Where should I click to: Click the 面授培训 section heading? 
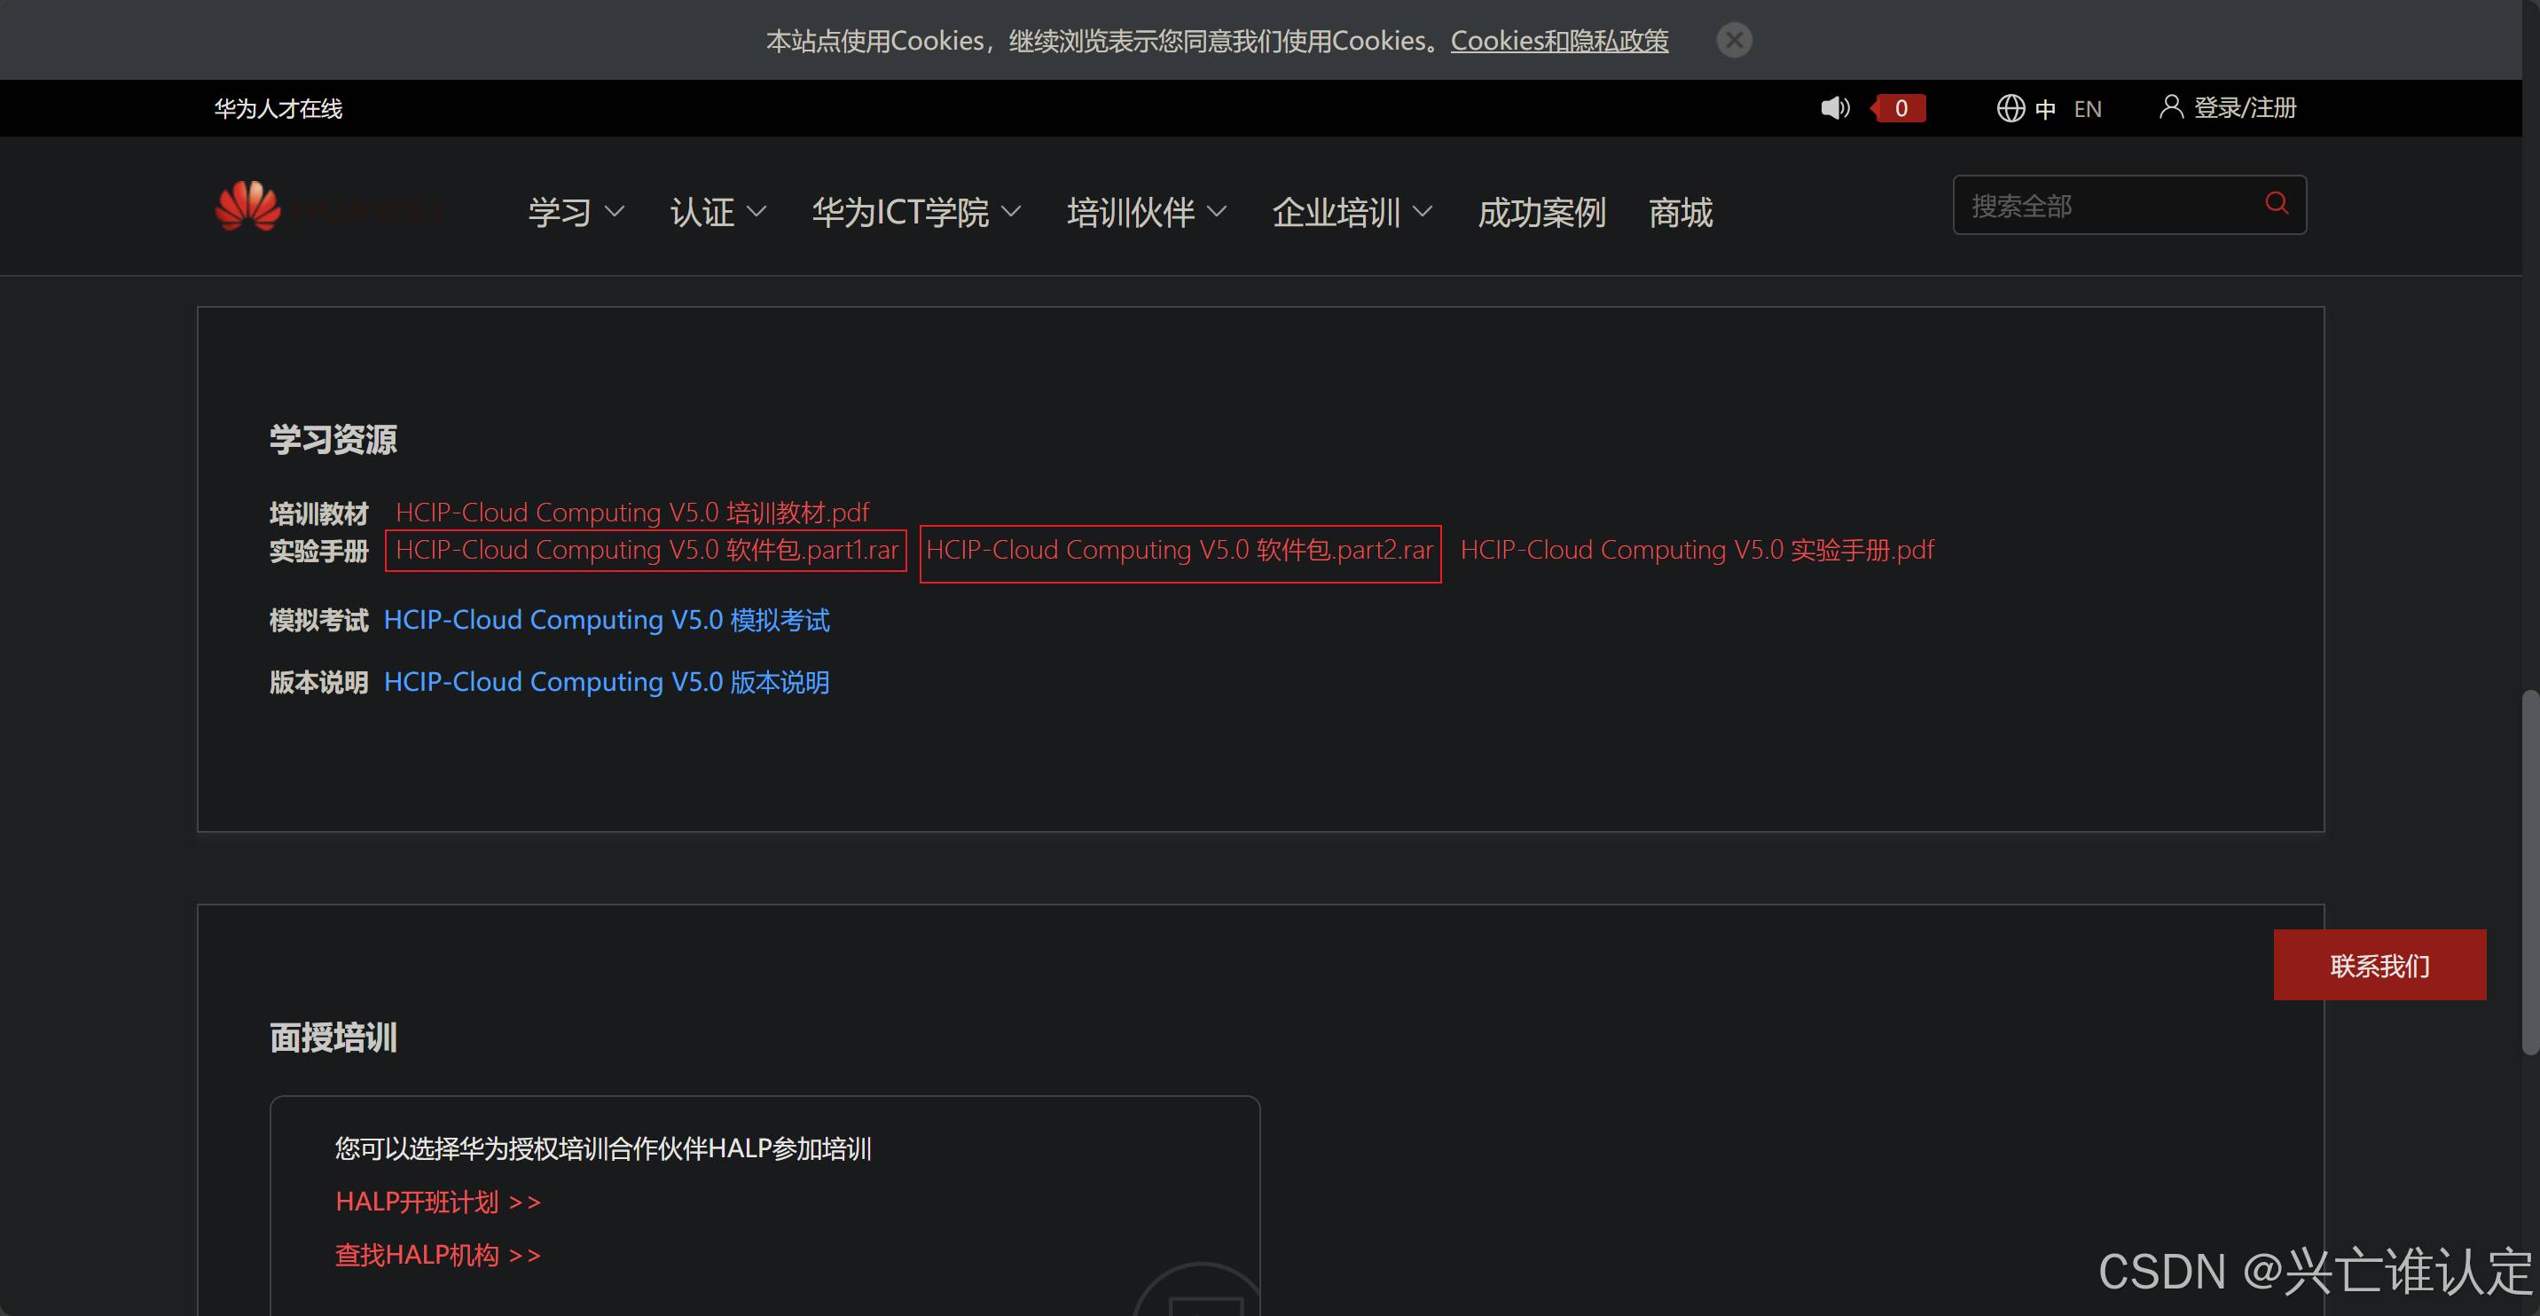pyautogui.click(x=333, y=1038)
